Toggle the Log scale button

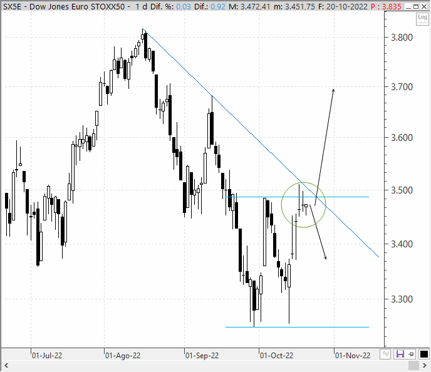[x=422, y=19]
